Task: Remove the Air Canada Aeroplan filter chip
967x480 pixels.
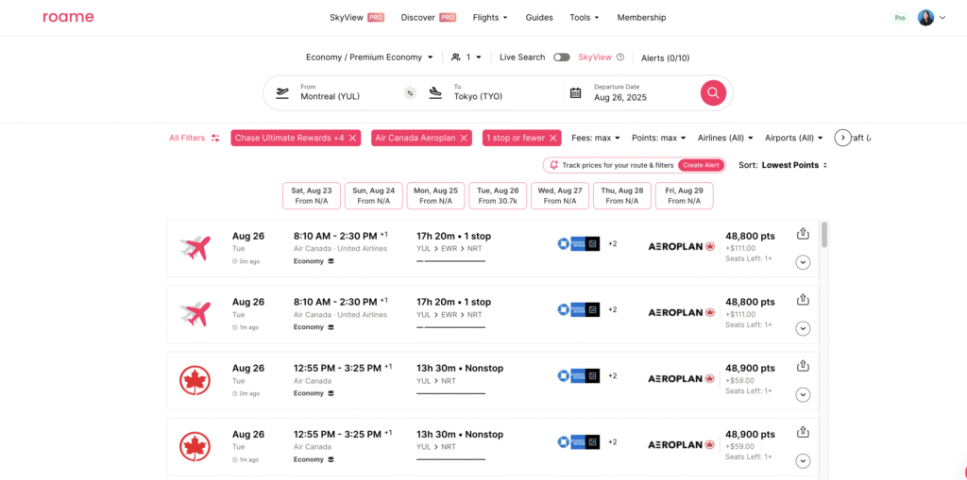Action: (x=464, y=138)
